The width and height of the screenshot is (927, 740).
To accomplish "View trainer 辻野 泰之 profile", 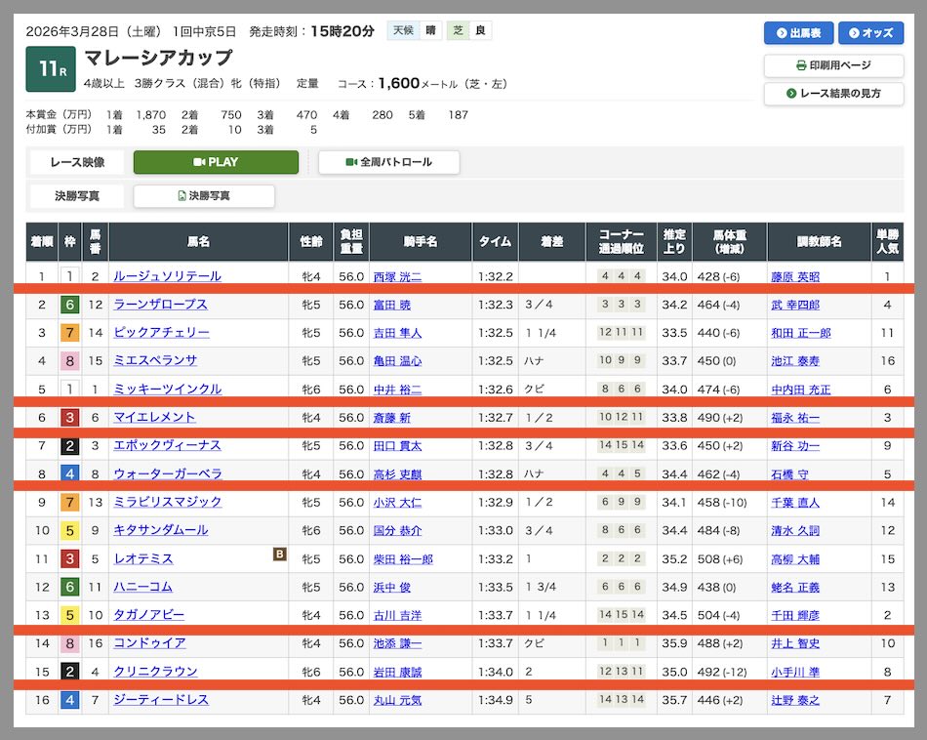I will 794,700.
